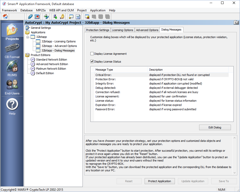
Task: Select General Settings in project tree
Action: (x=41, y=28)
